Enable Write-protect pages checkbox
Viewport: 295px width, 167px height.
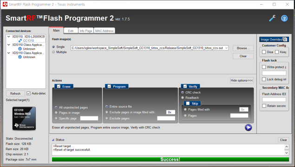pos(264,67)
